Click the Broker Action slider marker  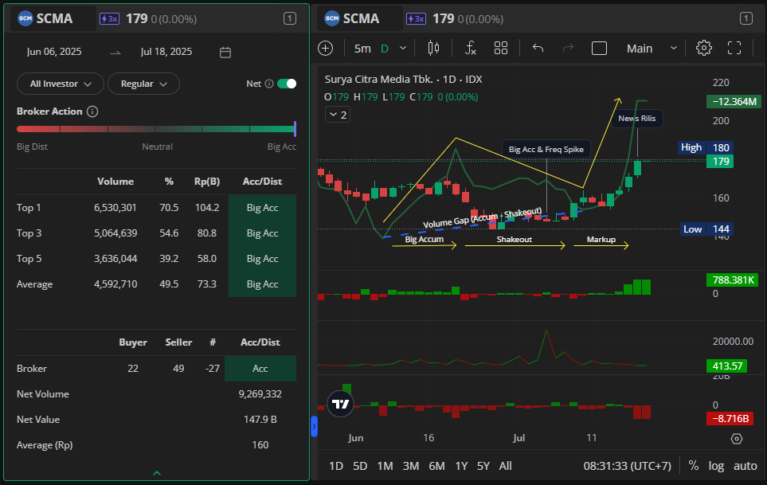pyautogui.click(x=295, y=129)
